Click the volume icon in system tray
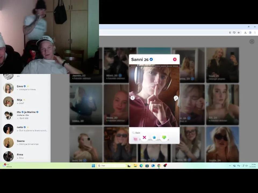The width and height of the screenshot is (258, 193). pos(246,166)
